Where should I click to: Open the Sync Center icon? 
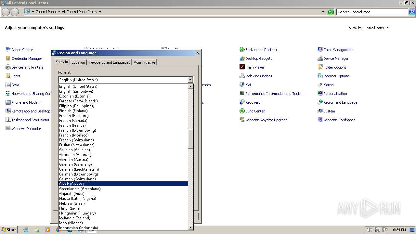pos(242,111)
